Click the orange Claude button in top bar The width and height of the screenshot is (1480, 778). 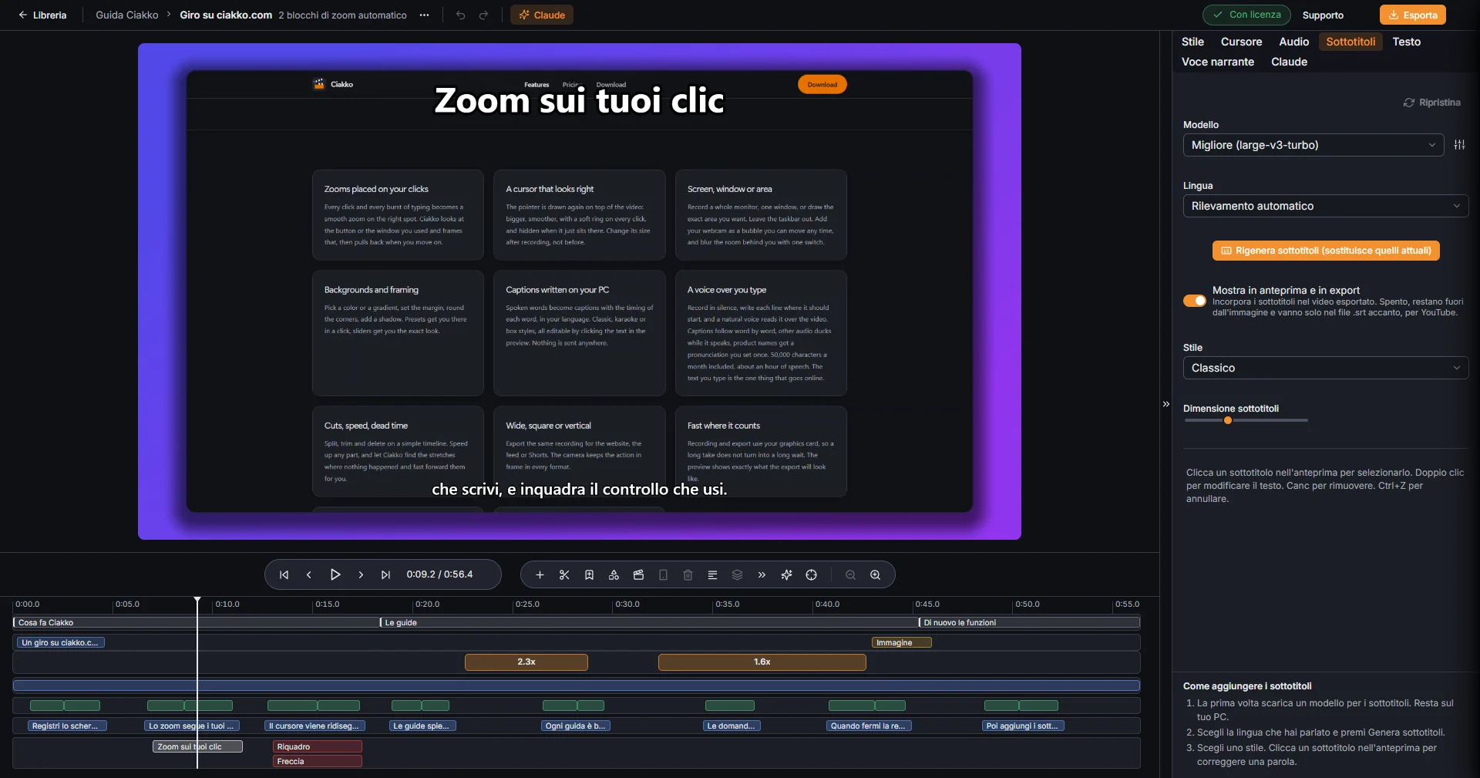(x=542, y=15)
